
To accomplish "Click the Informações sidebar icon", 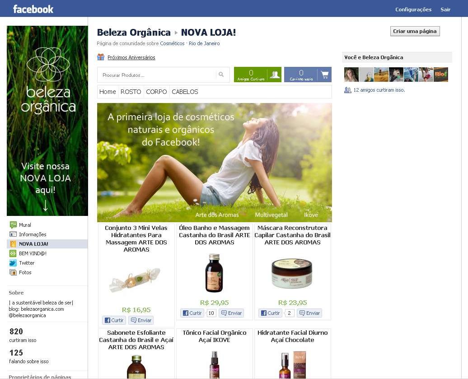I will [13, 234].
